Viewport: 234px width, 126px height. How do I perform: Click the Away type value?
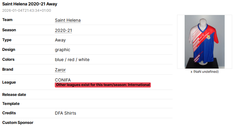click(60, 40)
